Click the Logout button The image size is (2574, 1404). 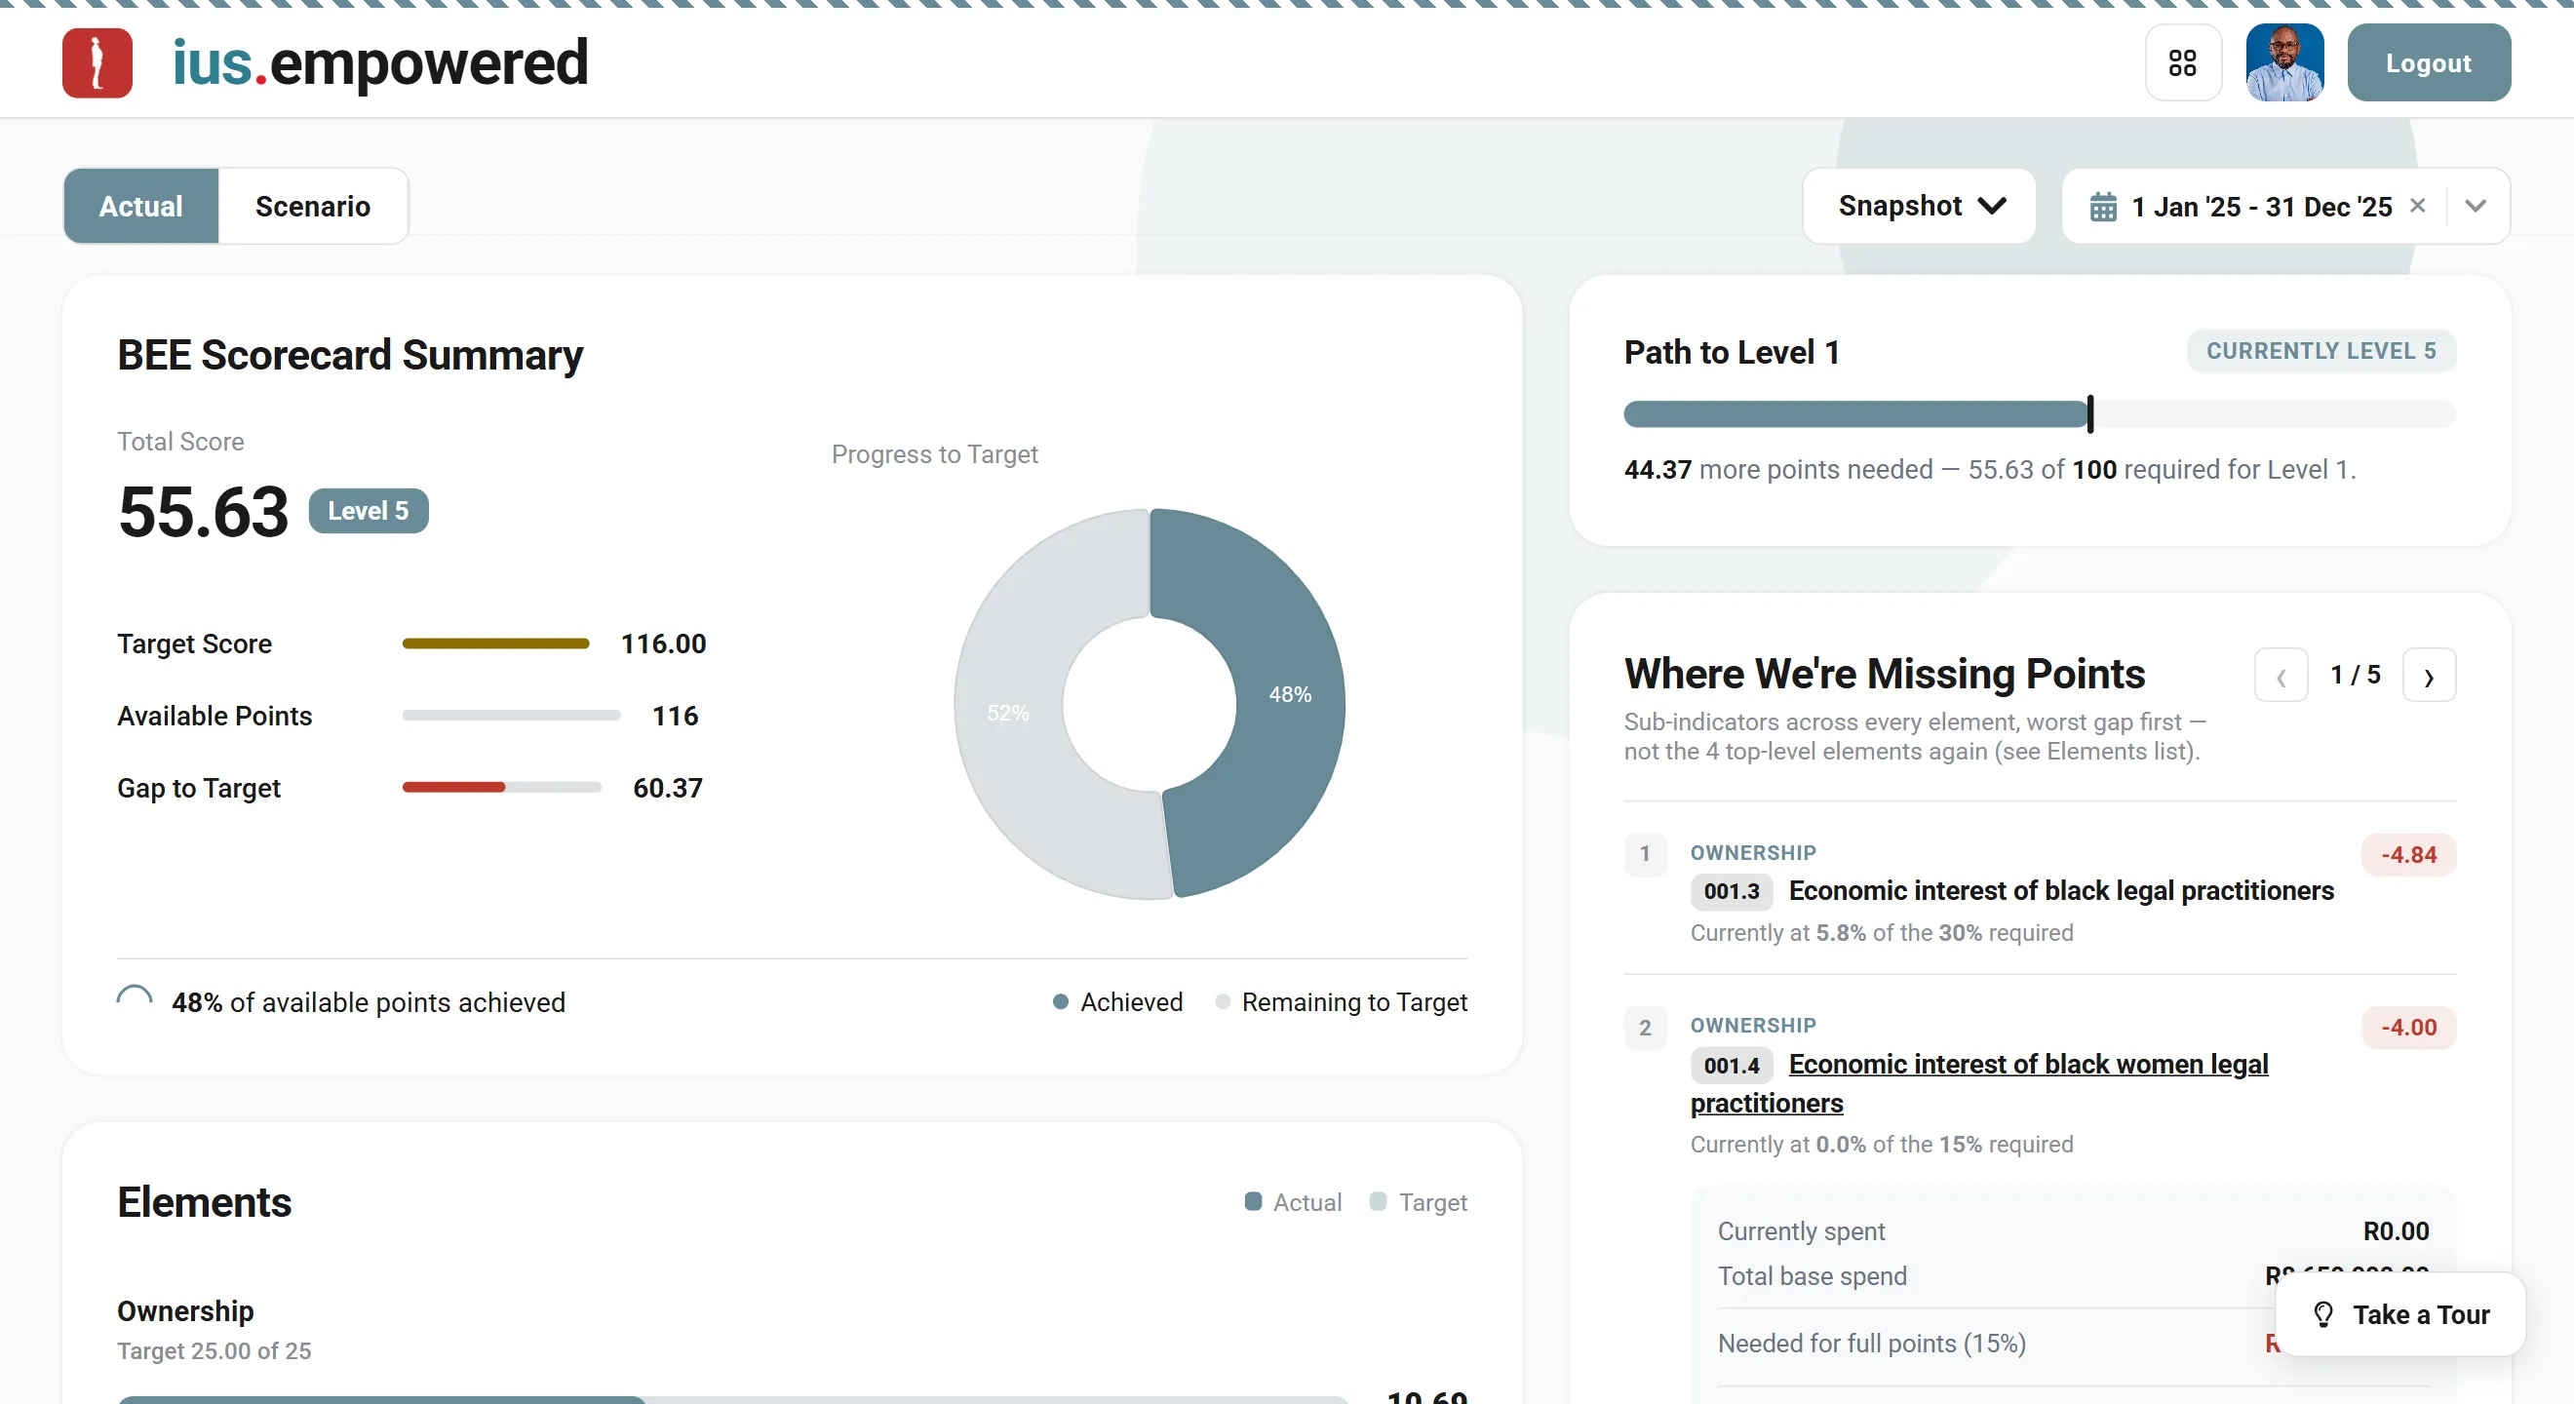point(2428,63)
